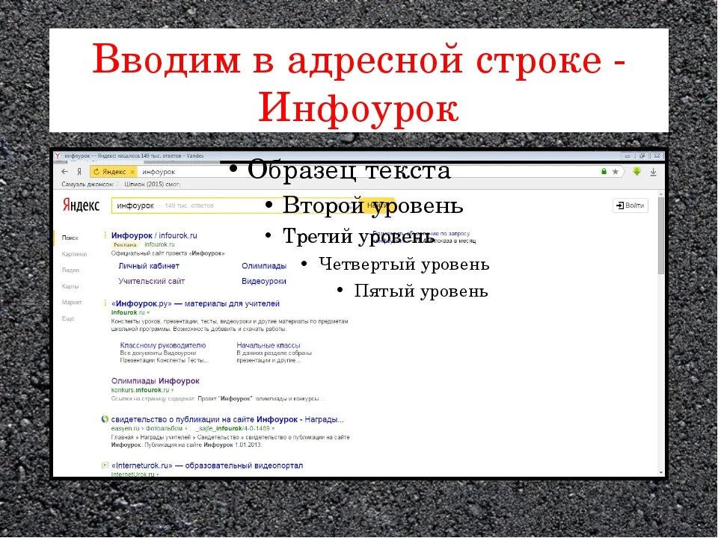718x538 pixels.
Task: Click the Войти login button
Action: click(x=630, y=205)
